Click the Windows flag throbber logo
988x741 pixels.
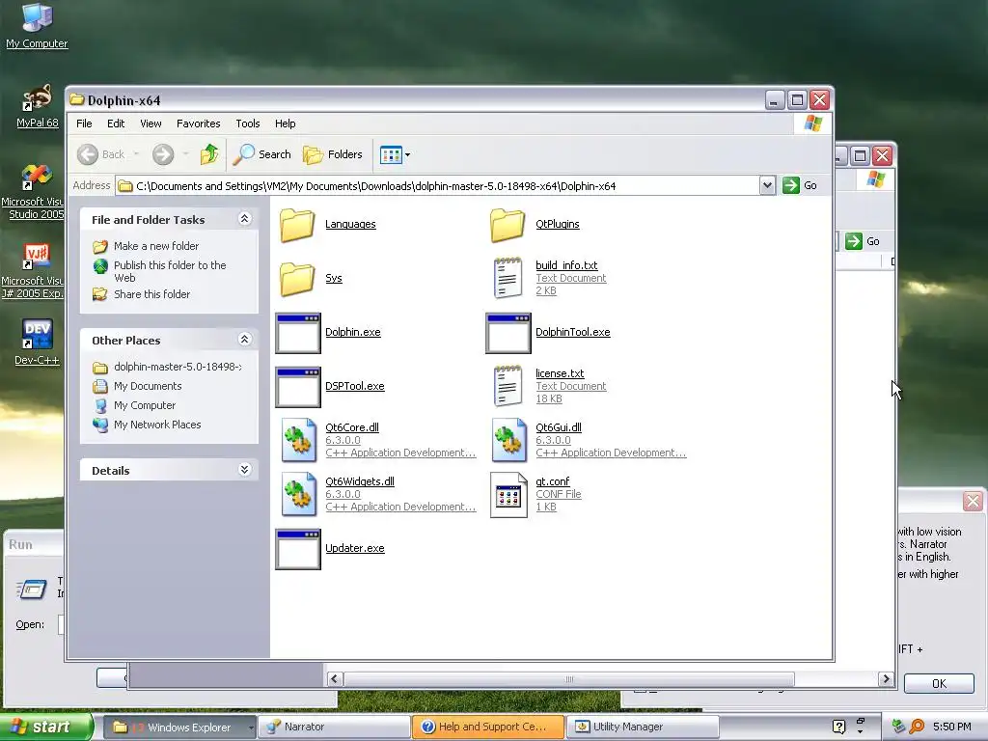tap(812, 123)
